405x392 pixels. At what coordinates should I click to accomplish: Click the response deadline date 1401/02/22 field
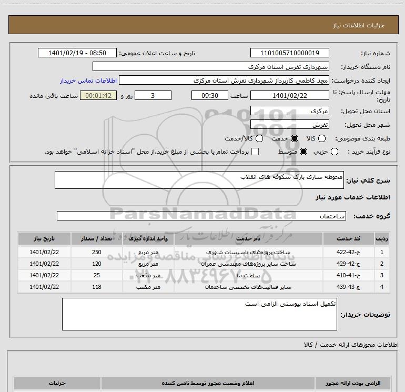coord(289,96)
